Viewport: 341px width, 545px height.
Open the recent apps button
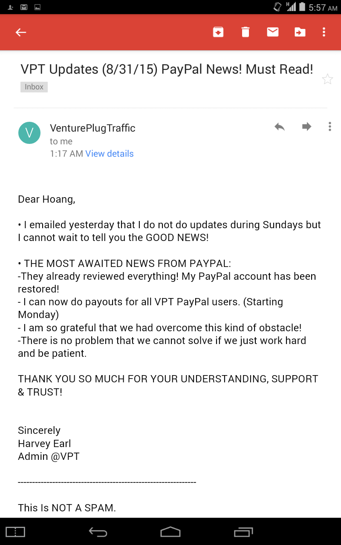coord(243,532)
